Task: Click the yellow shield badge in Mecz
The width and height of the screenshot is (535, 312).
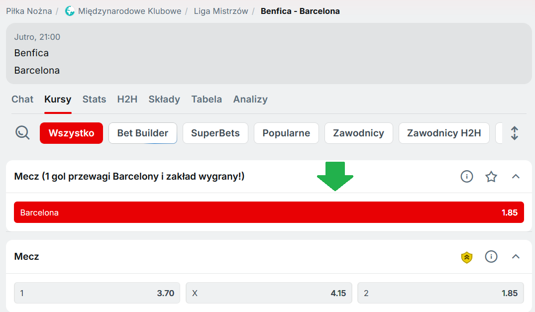Action: click(466, 257)
